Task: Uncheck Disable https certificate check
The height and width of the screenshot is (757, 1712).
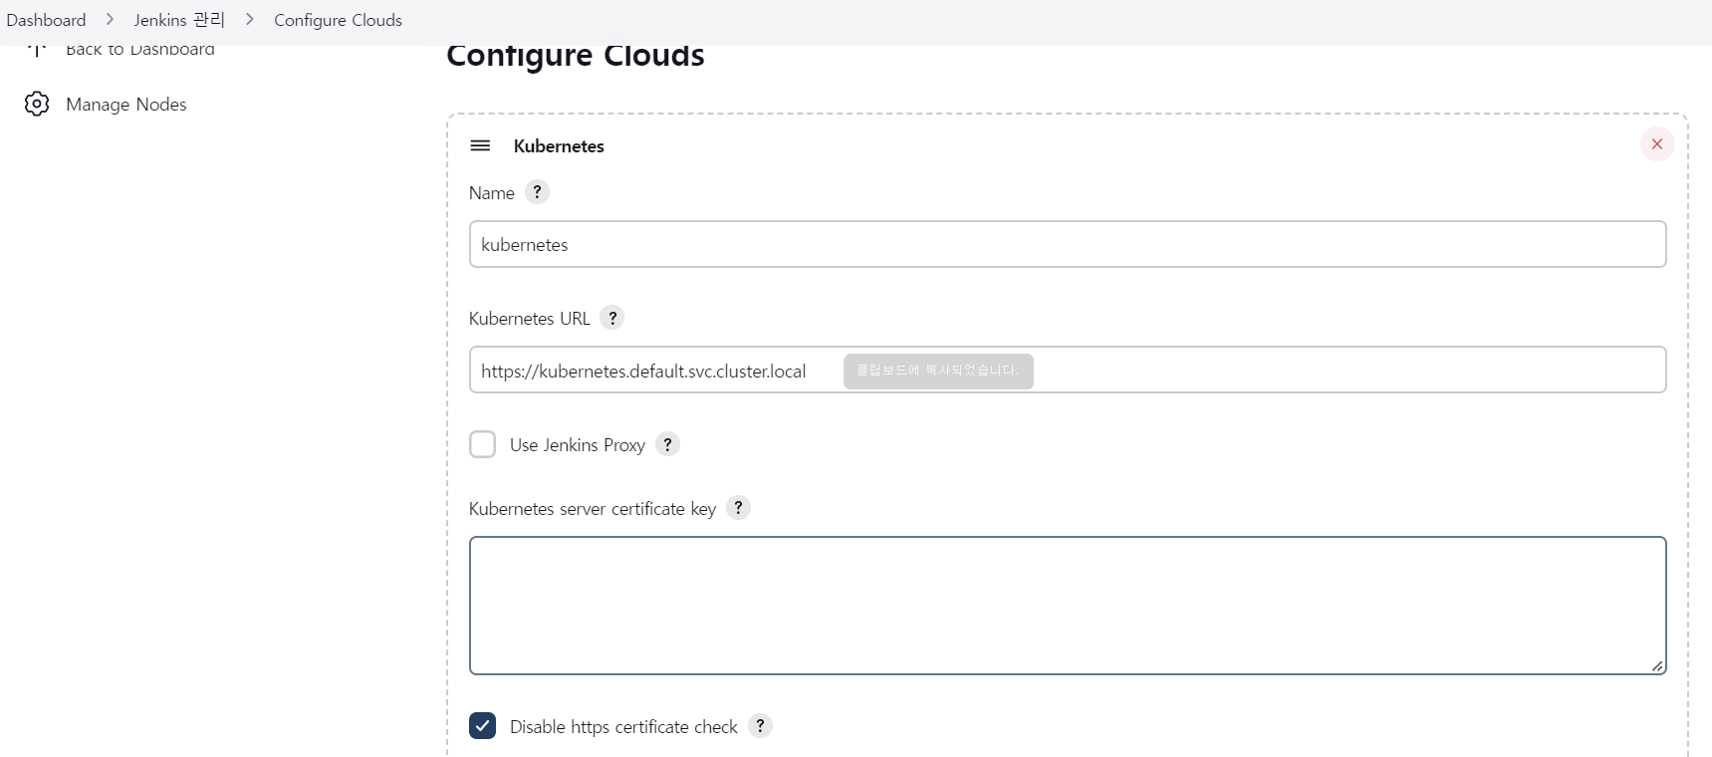Action: click(x=483, y=726)
